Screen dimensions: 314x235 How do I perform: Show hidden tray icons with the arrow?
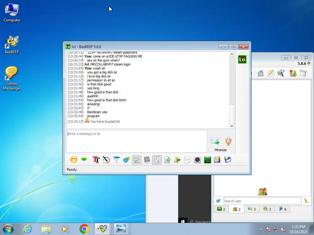pos(261,229)
